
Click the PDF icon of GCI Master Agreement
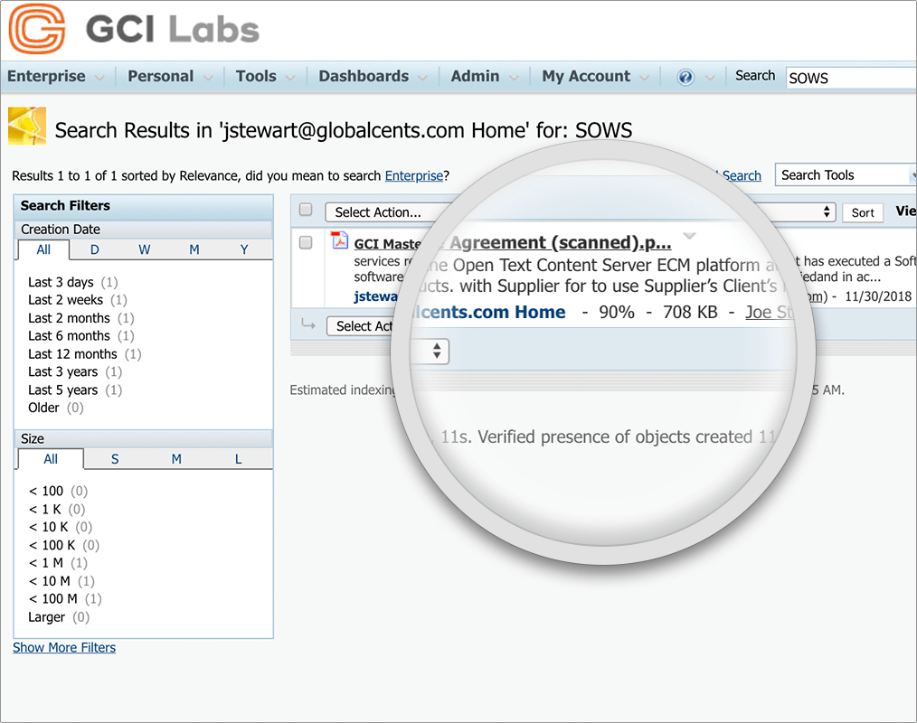tap(339, 240)
